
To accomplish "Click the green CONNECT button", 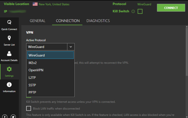I will (171, 8).
